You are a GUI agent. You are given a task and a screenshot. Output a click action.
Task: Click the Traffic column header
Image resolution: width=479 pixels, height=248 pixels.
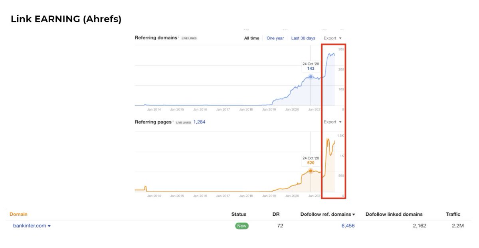tap(453, 214)
